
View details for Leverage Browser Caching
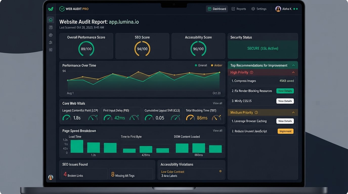pyautogui.click(x=285, y=121)
